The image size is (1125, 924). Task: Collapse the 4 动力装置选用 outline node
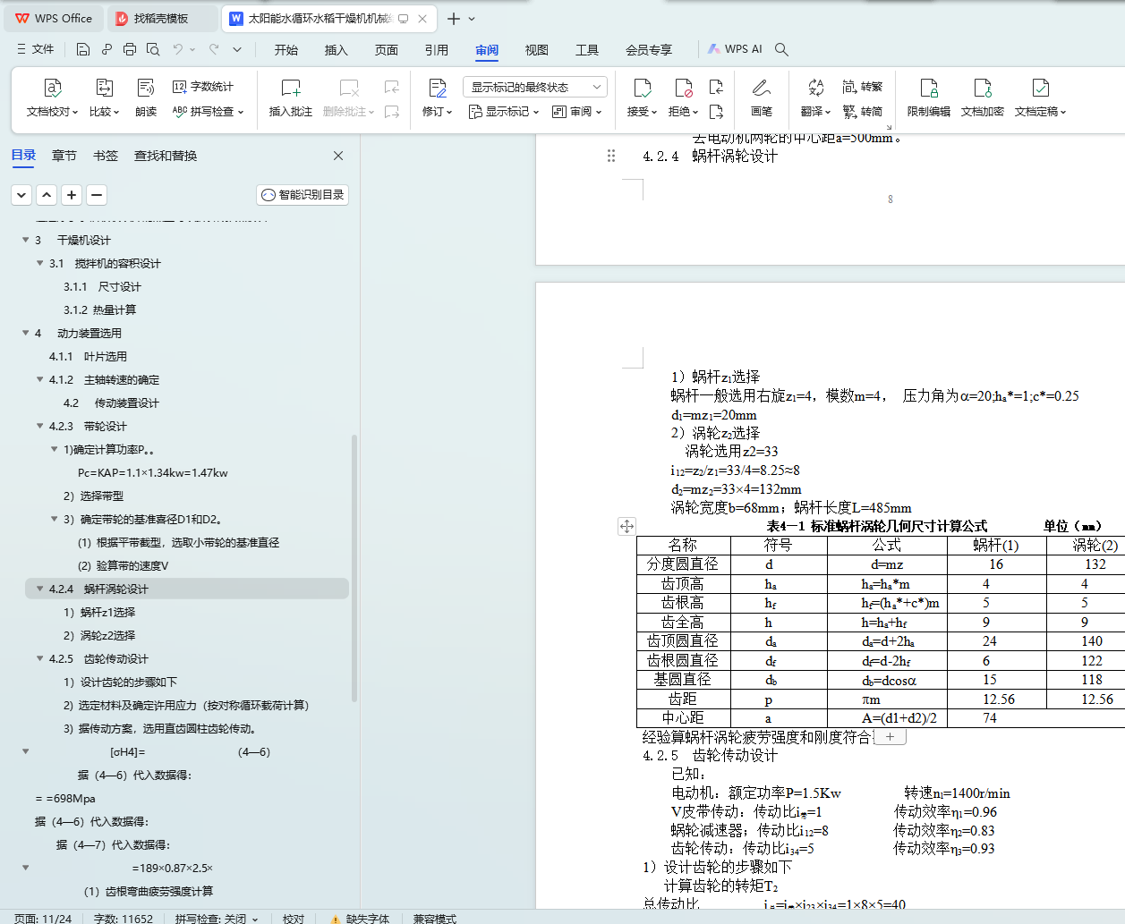click(26, 333)
